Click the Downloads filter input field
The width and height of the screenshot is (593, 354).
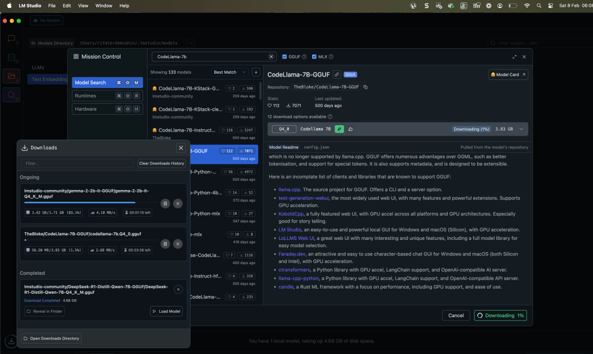[77, 163]
